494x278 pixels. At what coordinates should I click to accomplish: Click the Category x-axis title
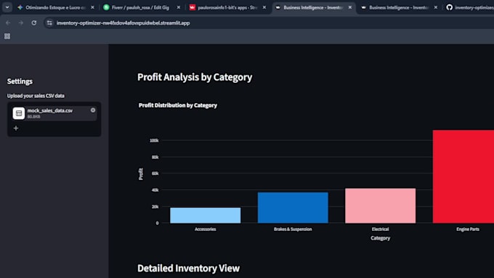380,238
